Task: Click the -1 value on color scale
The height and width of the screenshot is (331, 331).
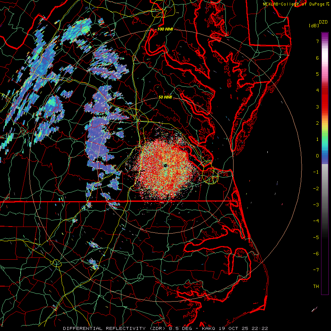Action: pos(316,172)
